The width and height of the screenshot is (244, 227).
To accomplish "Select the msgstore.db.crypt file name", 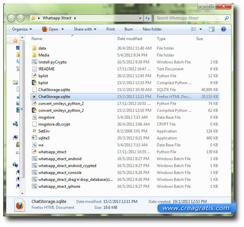I will 54,124.
